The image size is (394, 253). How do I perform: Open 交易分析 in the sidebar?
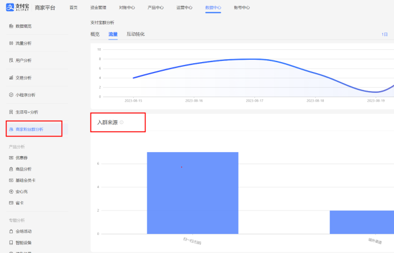coord(23,78)
